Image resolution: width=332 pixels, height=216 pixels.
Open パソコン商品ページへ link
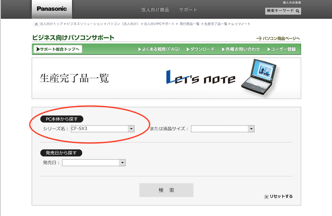278,39
